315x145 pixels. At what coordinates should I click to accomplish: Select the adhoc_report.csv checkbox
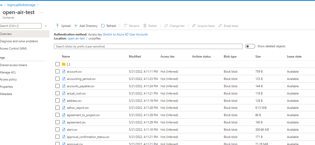[57, 108]
